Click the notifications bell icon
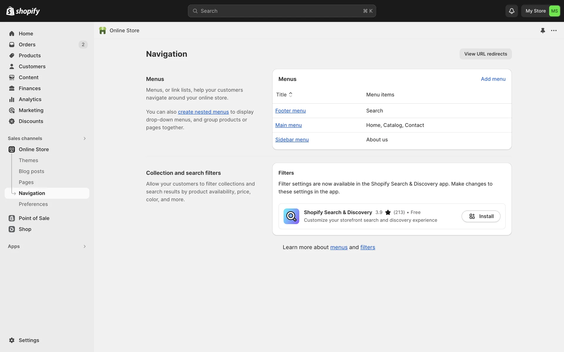The height and width of the screenshot is (352, 564). click(511, 11)
